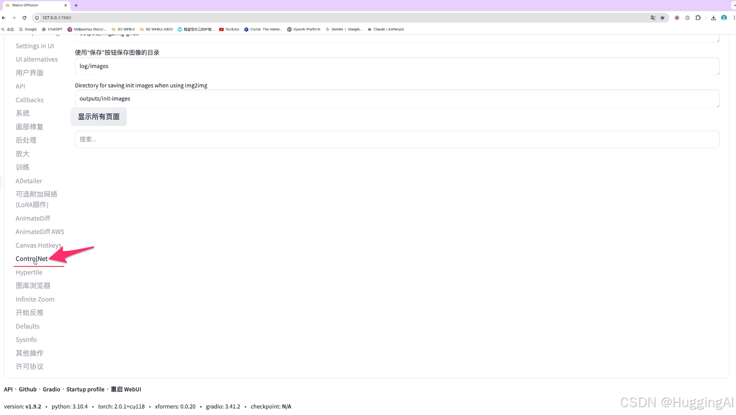Open the Sysinfo settings section
The image size is (736, 415).
pyautogui.click(x=26, y=340)
